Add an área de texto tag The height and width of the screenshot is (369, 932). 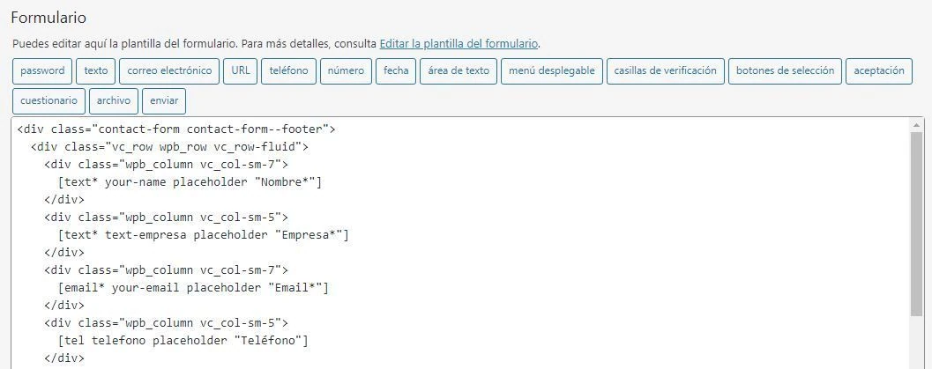(x=459, y=71)
